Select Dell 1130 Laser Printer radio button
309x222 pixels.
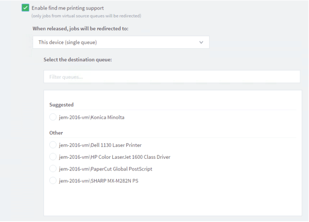53,145
